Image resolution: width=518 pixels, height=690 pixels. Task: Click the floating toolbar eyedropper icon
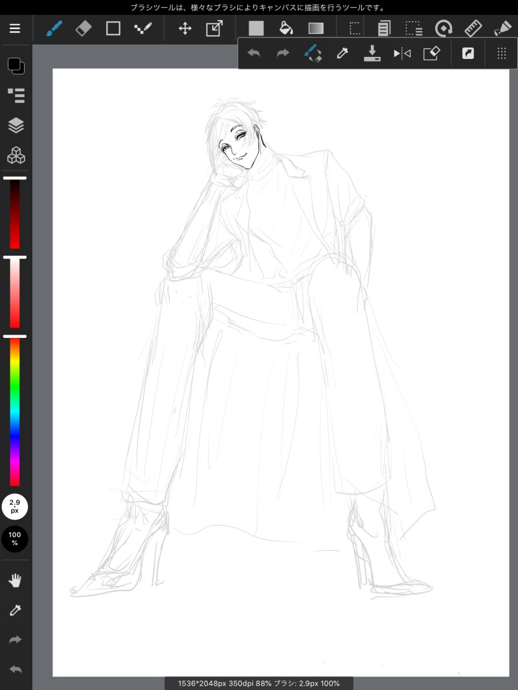pos(343,53)
